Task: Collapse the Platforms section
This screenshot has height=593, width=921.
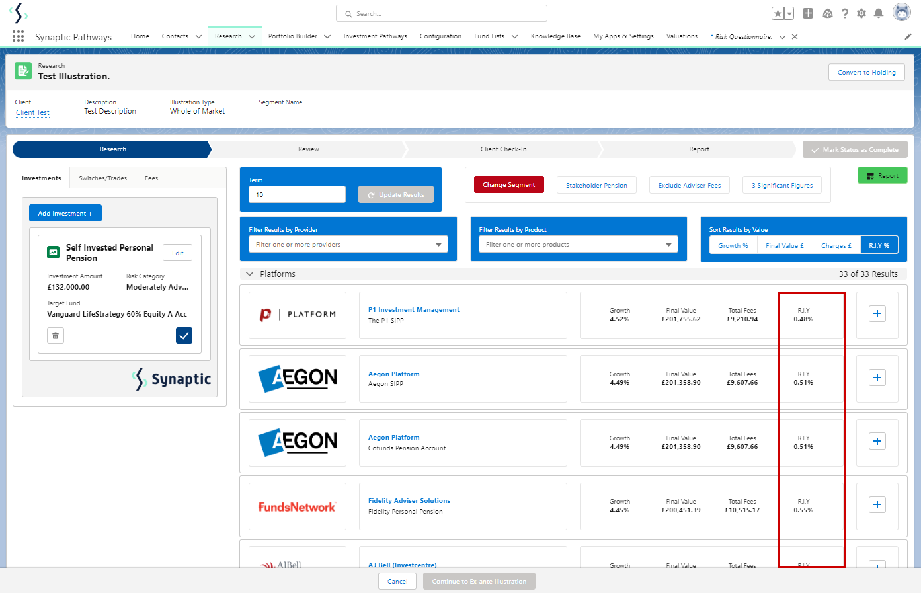Action: tap(249, 274)
